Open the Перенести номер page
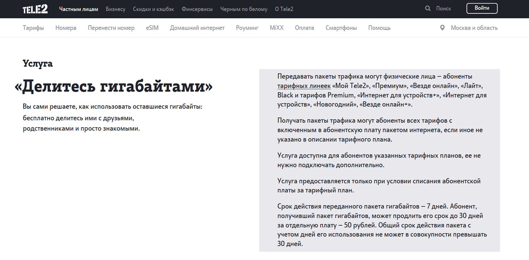 coord(111,28)
